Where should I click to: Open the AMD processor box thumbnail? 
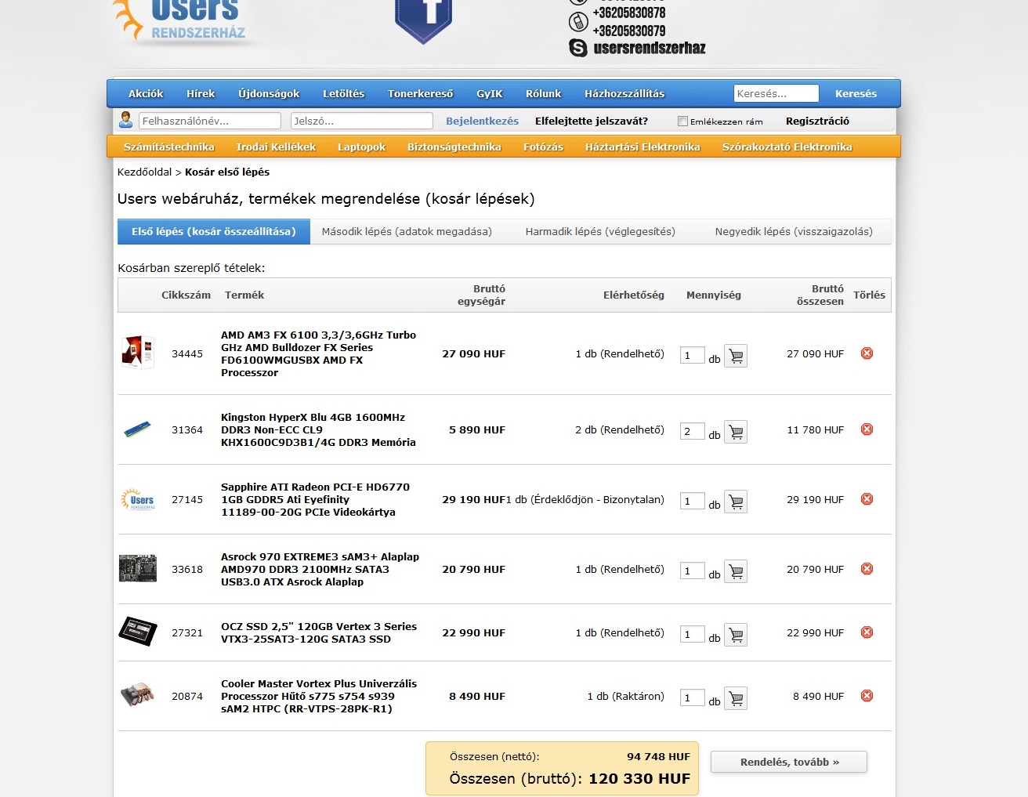[x=138, y=353]
